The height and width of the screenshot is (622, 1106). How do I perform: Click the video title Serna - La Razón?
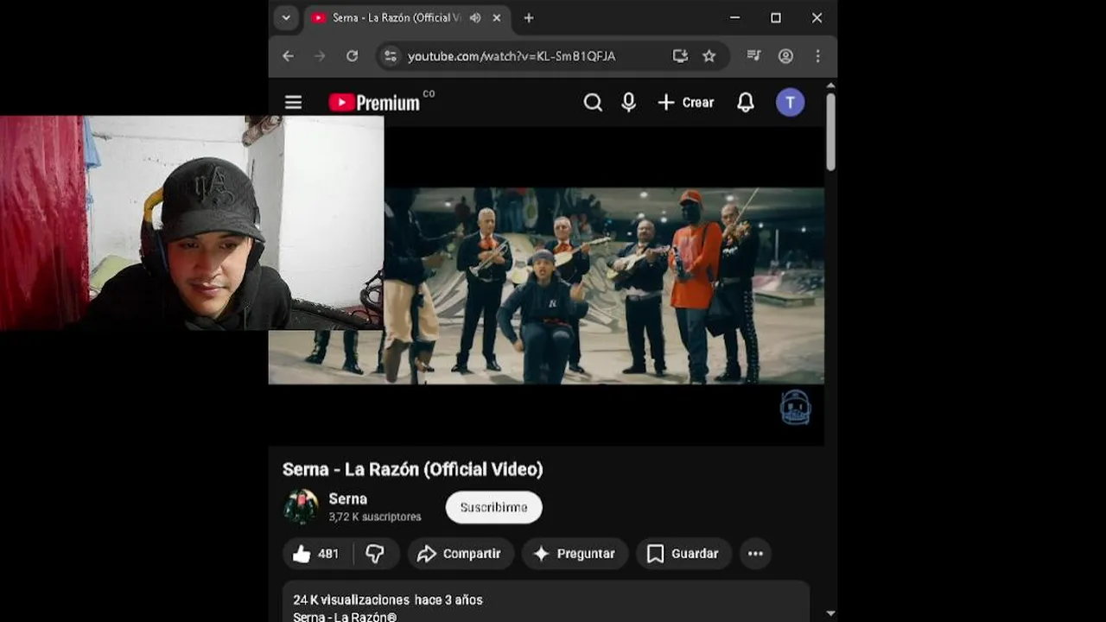pyautogui.click(x=413, y=469)
